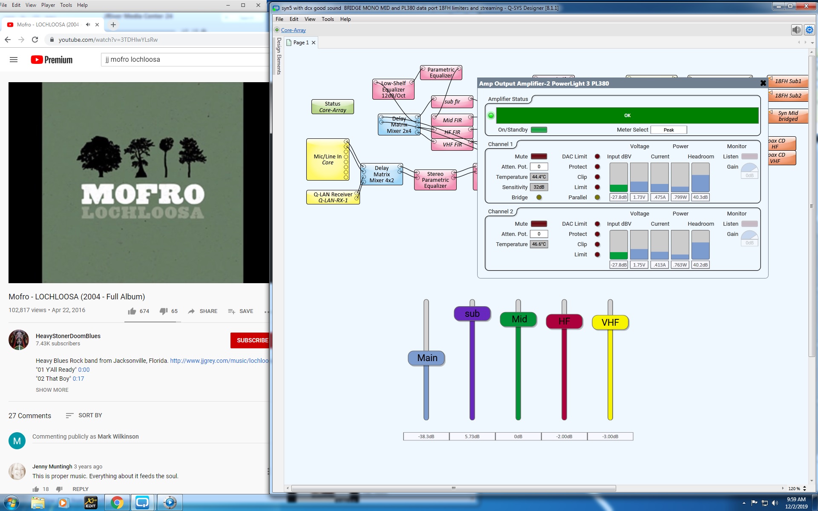Viewport: 818px width, 511px height.
Task: Select the Page 1 tab
Action: click(x=301, y=43)
